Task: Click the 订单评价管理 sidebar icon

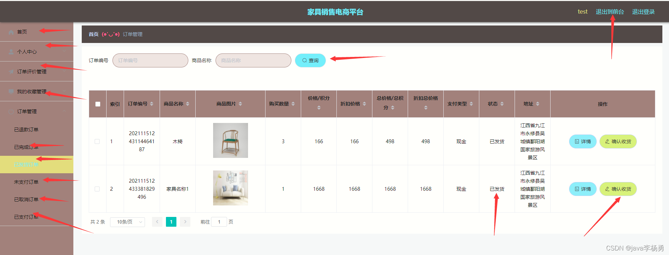Action: (x=11, y=72)
